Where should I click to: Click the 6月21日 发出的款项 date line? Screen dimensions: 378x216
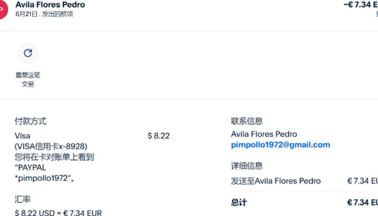44,14
